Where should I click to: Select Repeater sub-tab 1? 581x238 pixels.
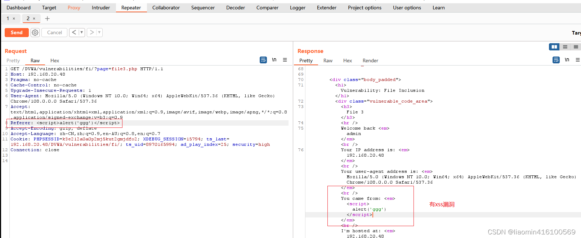point(8,19)
